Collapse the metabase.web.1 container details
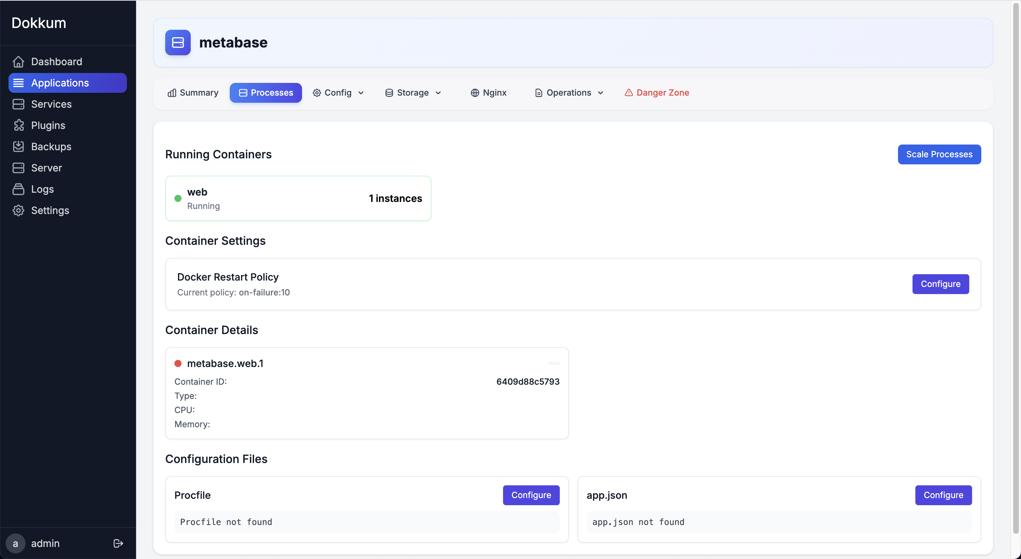 point(554,363)
